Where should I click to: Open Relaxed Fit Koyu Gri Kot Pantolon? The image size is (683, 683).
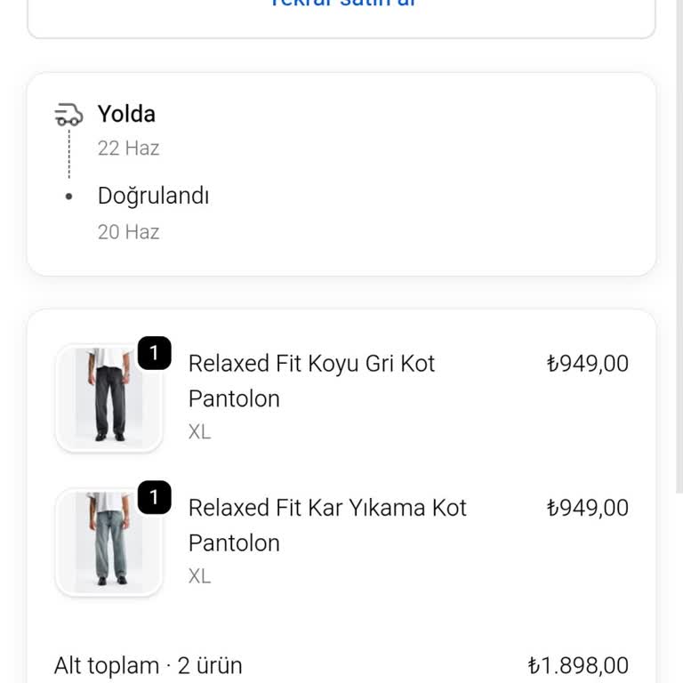click(312, 382)
